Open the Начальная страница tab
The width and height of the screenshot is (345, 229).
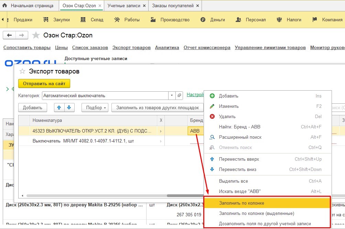pyautogui.click(x=32, y=6)
